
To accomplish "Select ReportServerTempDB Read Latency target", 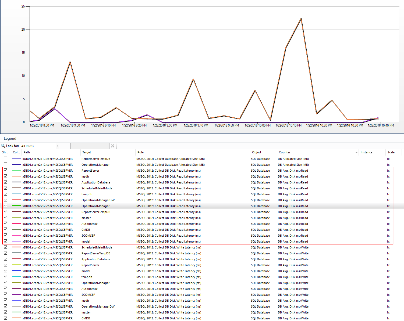I will click(x=96, y=212).
